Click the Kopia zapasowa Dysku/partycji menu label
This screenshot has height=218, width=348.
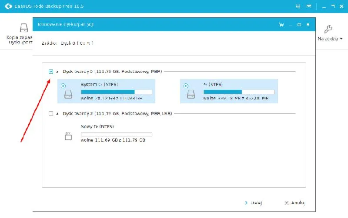coord(19,40)
